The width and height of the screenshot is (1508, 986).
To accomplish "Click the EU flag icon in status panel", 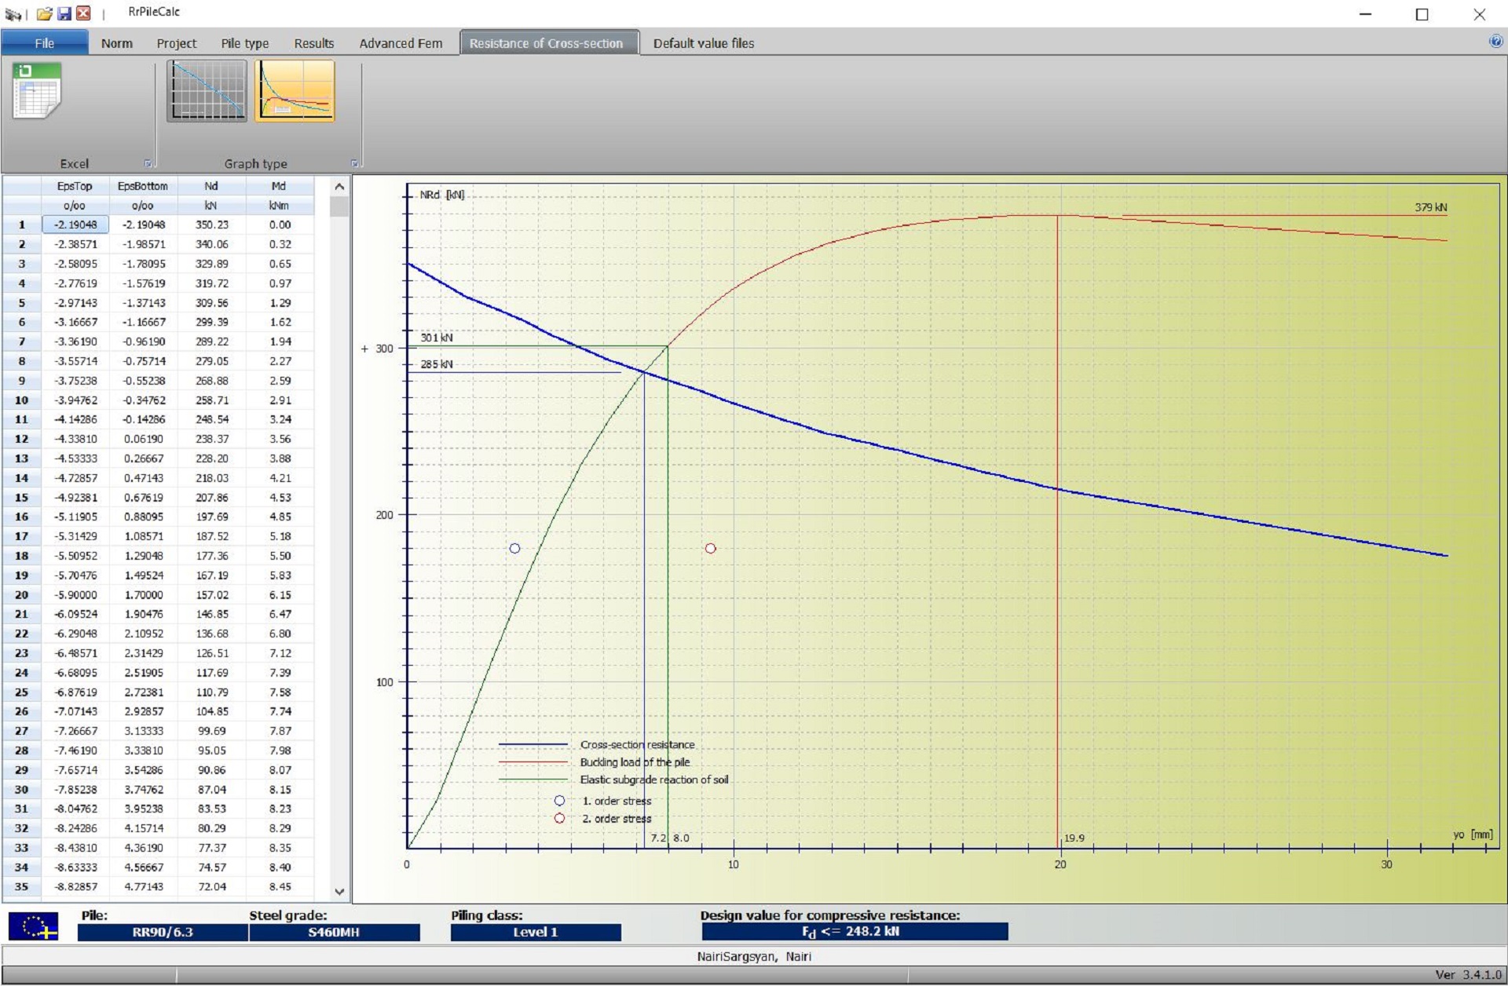I will pos(33,926).
